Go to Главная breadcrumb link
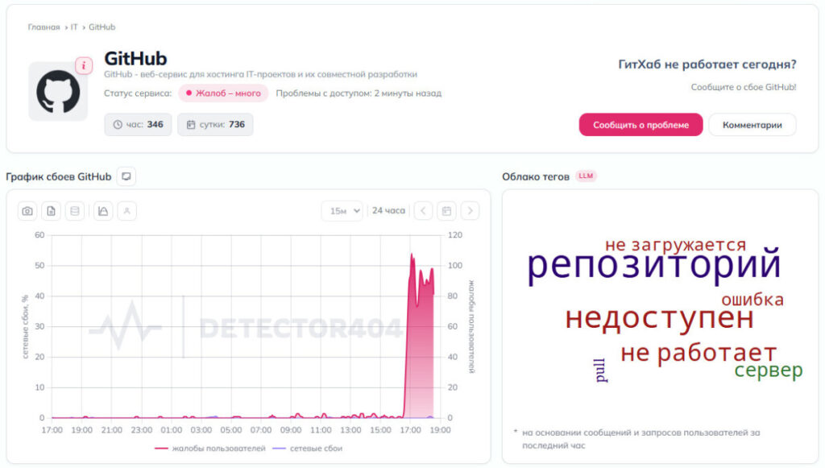 (x=44, y=27)
